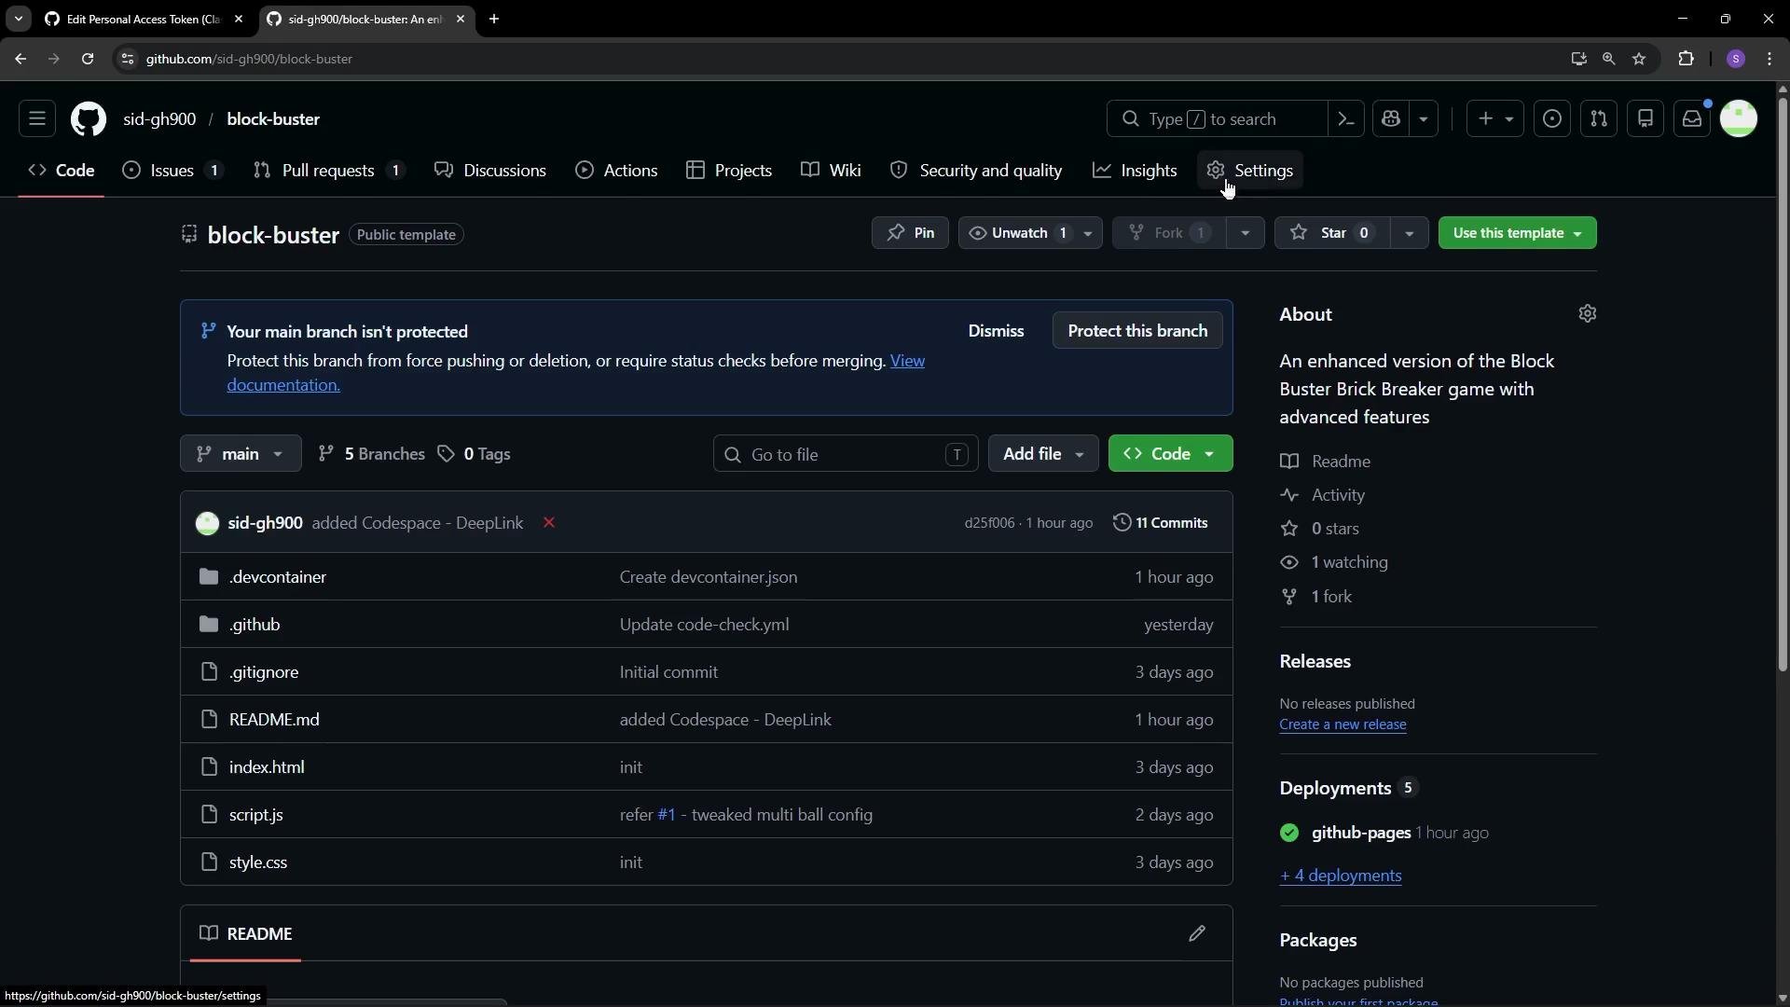The height and width of the screenshot is (1007, 1790).
Task: View the 5 Branches list
Action: click(371, 454)
